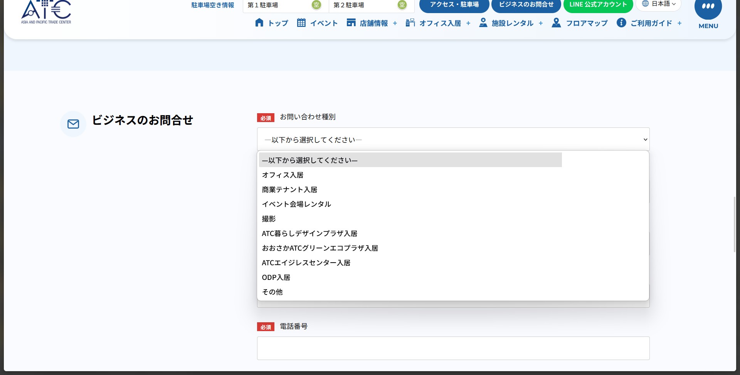This screenshot has width=740, height=375.
Task: Click the お問い合わせ種別 select box
Action: tap(453, 139)
